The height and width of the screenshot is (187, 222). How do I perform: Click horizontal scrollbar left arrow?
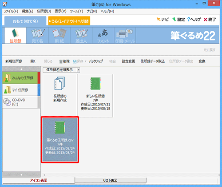[44, 175]
